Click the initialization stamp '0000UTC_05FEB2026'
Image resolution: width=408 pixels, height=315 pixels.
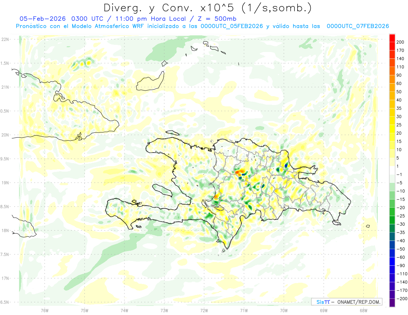(232, 26)
